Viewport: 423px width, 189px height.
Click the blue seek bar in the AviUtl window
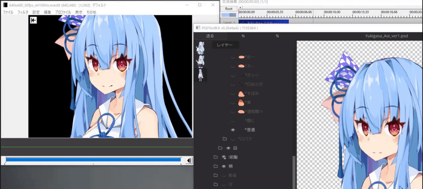pos(93,159)
